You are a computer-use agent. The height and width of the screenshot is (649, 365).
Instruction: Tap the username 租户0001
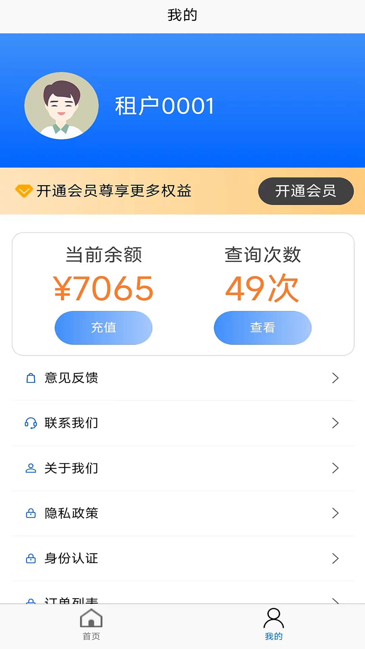click(x=165, y=106)
